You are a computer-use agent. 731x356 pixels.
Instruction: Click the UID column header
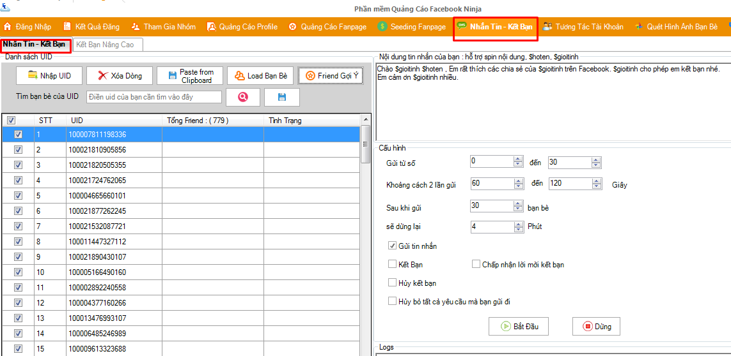click(x=114, y=121)
